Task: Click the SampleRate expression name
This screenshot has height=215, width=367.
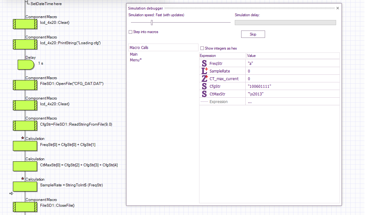Action: [219, 71]
